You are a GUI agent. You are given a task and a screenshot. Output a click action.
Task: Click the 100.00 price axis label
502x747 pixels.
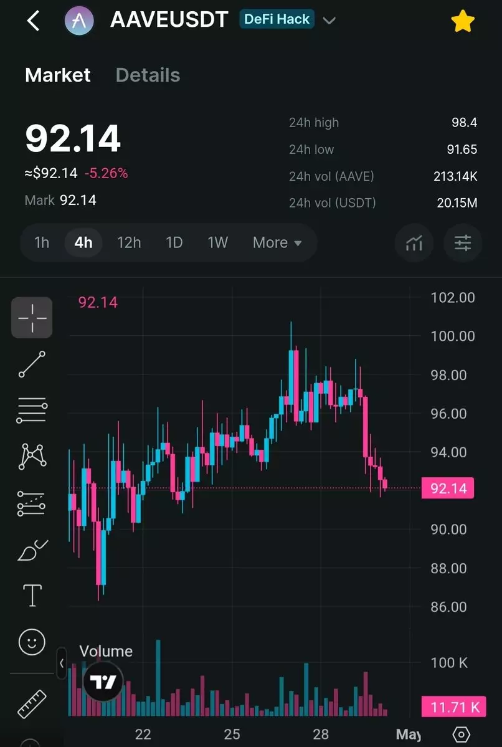pyautogui.click(x=453, y=336)
